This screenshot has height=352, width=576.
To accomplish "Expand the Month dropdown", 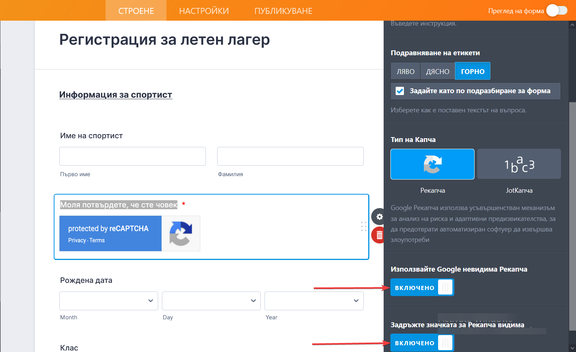I will click(109, 301).
